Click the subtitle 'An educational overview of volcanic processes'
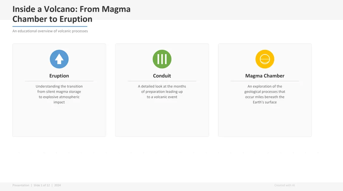343x191 pixels. (x=50, y=31)
